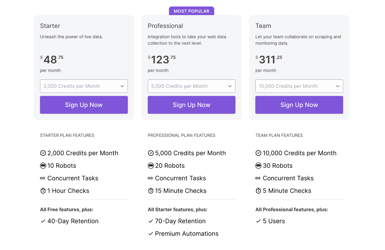Click the robot icon next to 20 Robots
The image size is (385, 250).
pos(150,166)
